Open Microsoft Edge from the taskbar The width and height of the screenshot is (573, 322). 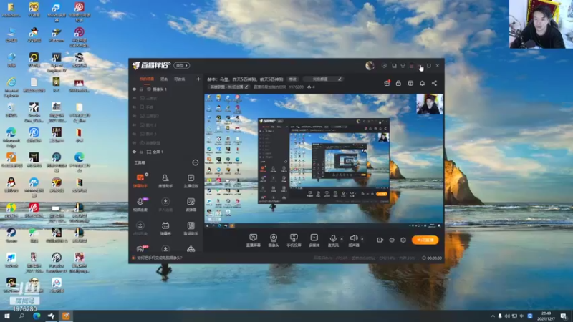click(x=37, y=316)
